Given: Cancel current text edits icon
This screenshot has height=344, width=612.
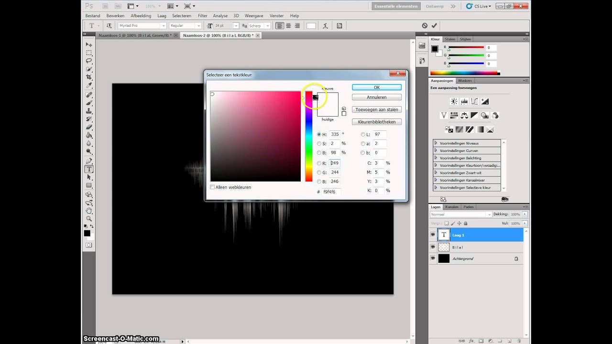Looking at the screenshot, I should [425, 25].
